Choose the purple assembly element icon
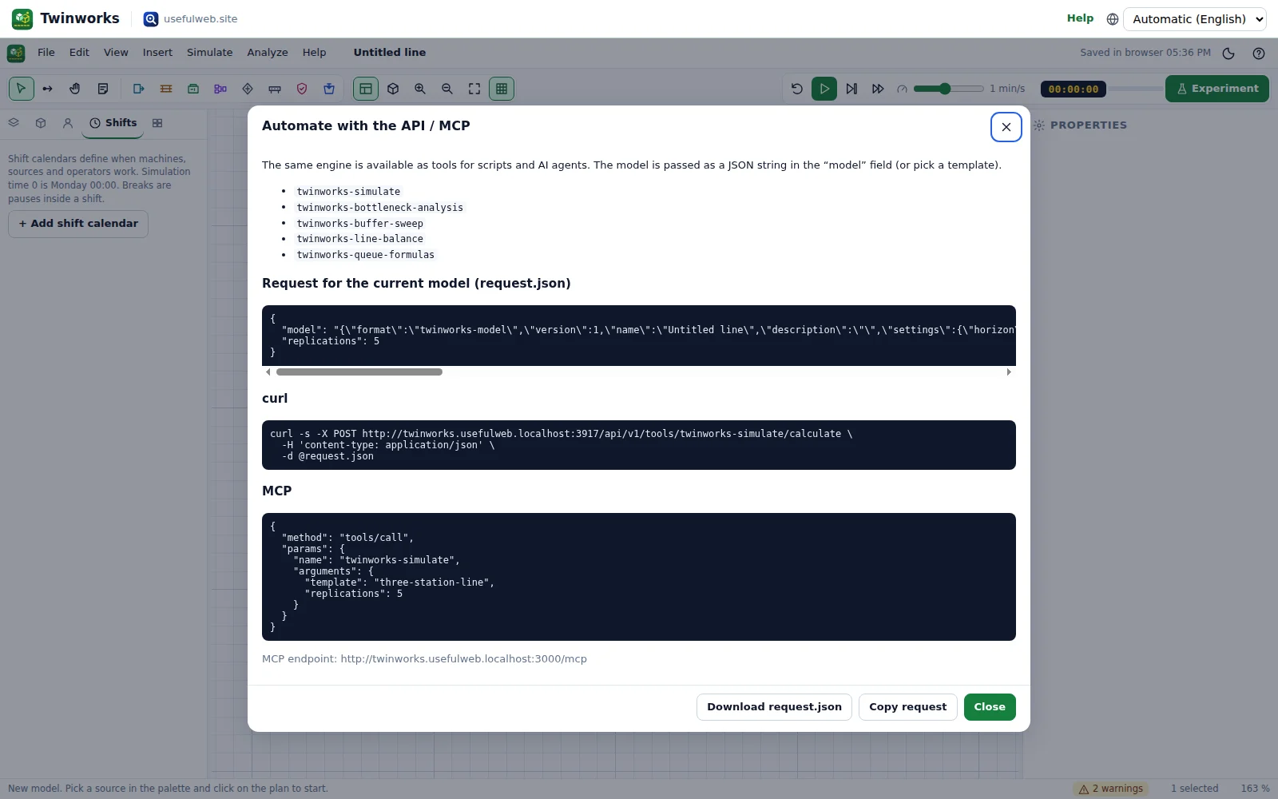 coord(220,89)
